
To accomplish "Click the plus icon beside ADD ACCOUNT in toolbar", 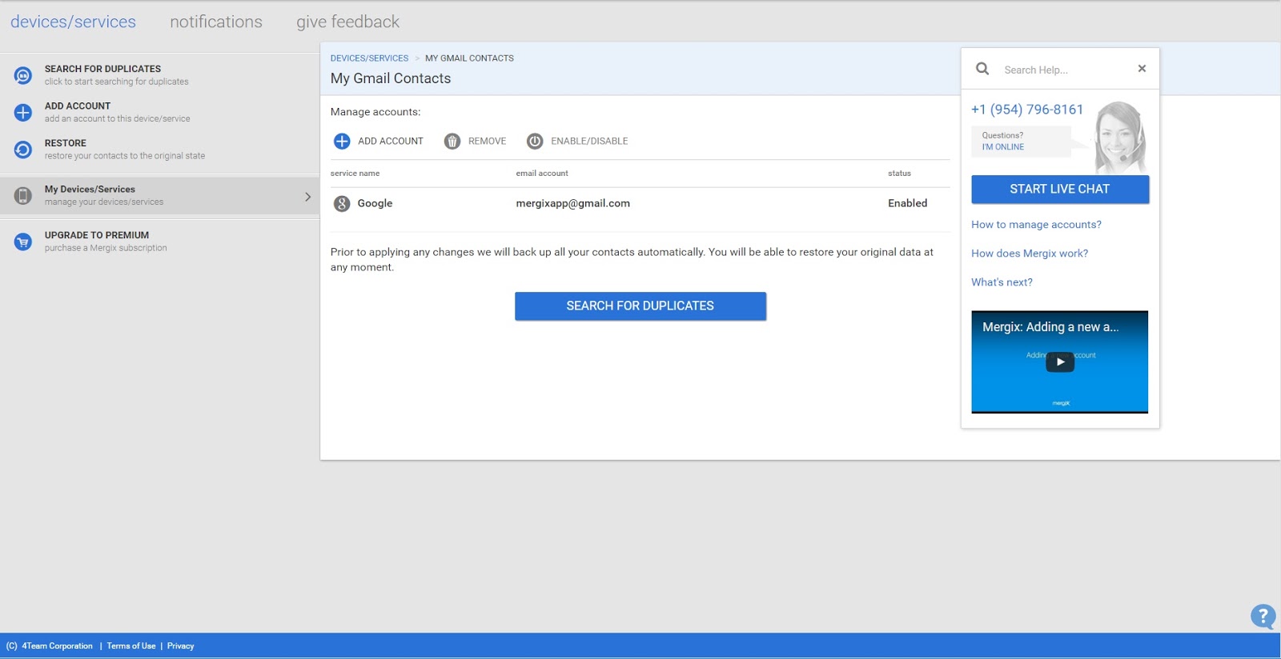I will 342,142.
